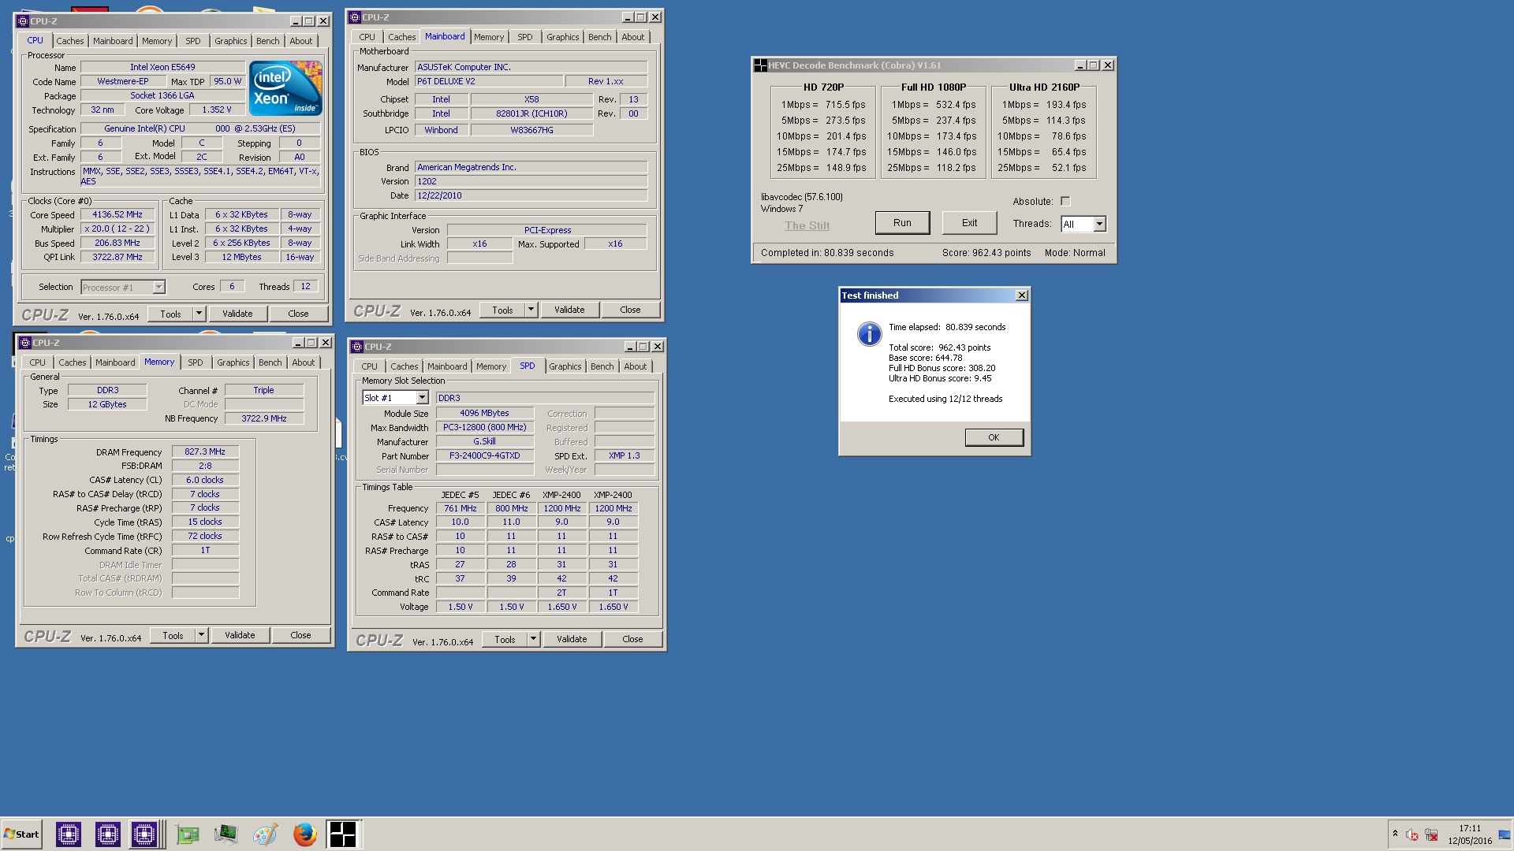1514x851 pixels.
Task: Select Memory tab in SPD window
Action: pos(490,366)
